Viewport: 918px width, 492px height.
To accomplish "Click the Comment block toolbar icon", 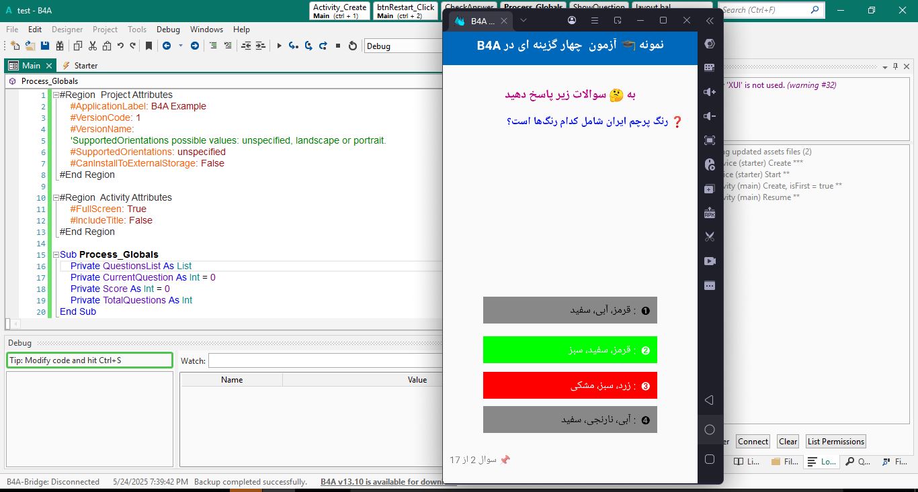I will [x=213, y=46].
